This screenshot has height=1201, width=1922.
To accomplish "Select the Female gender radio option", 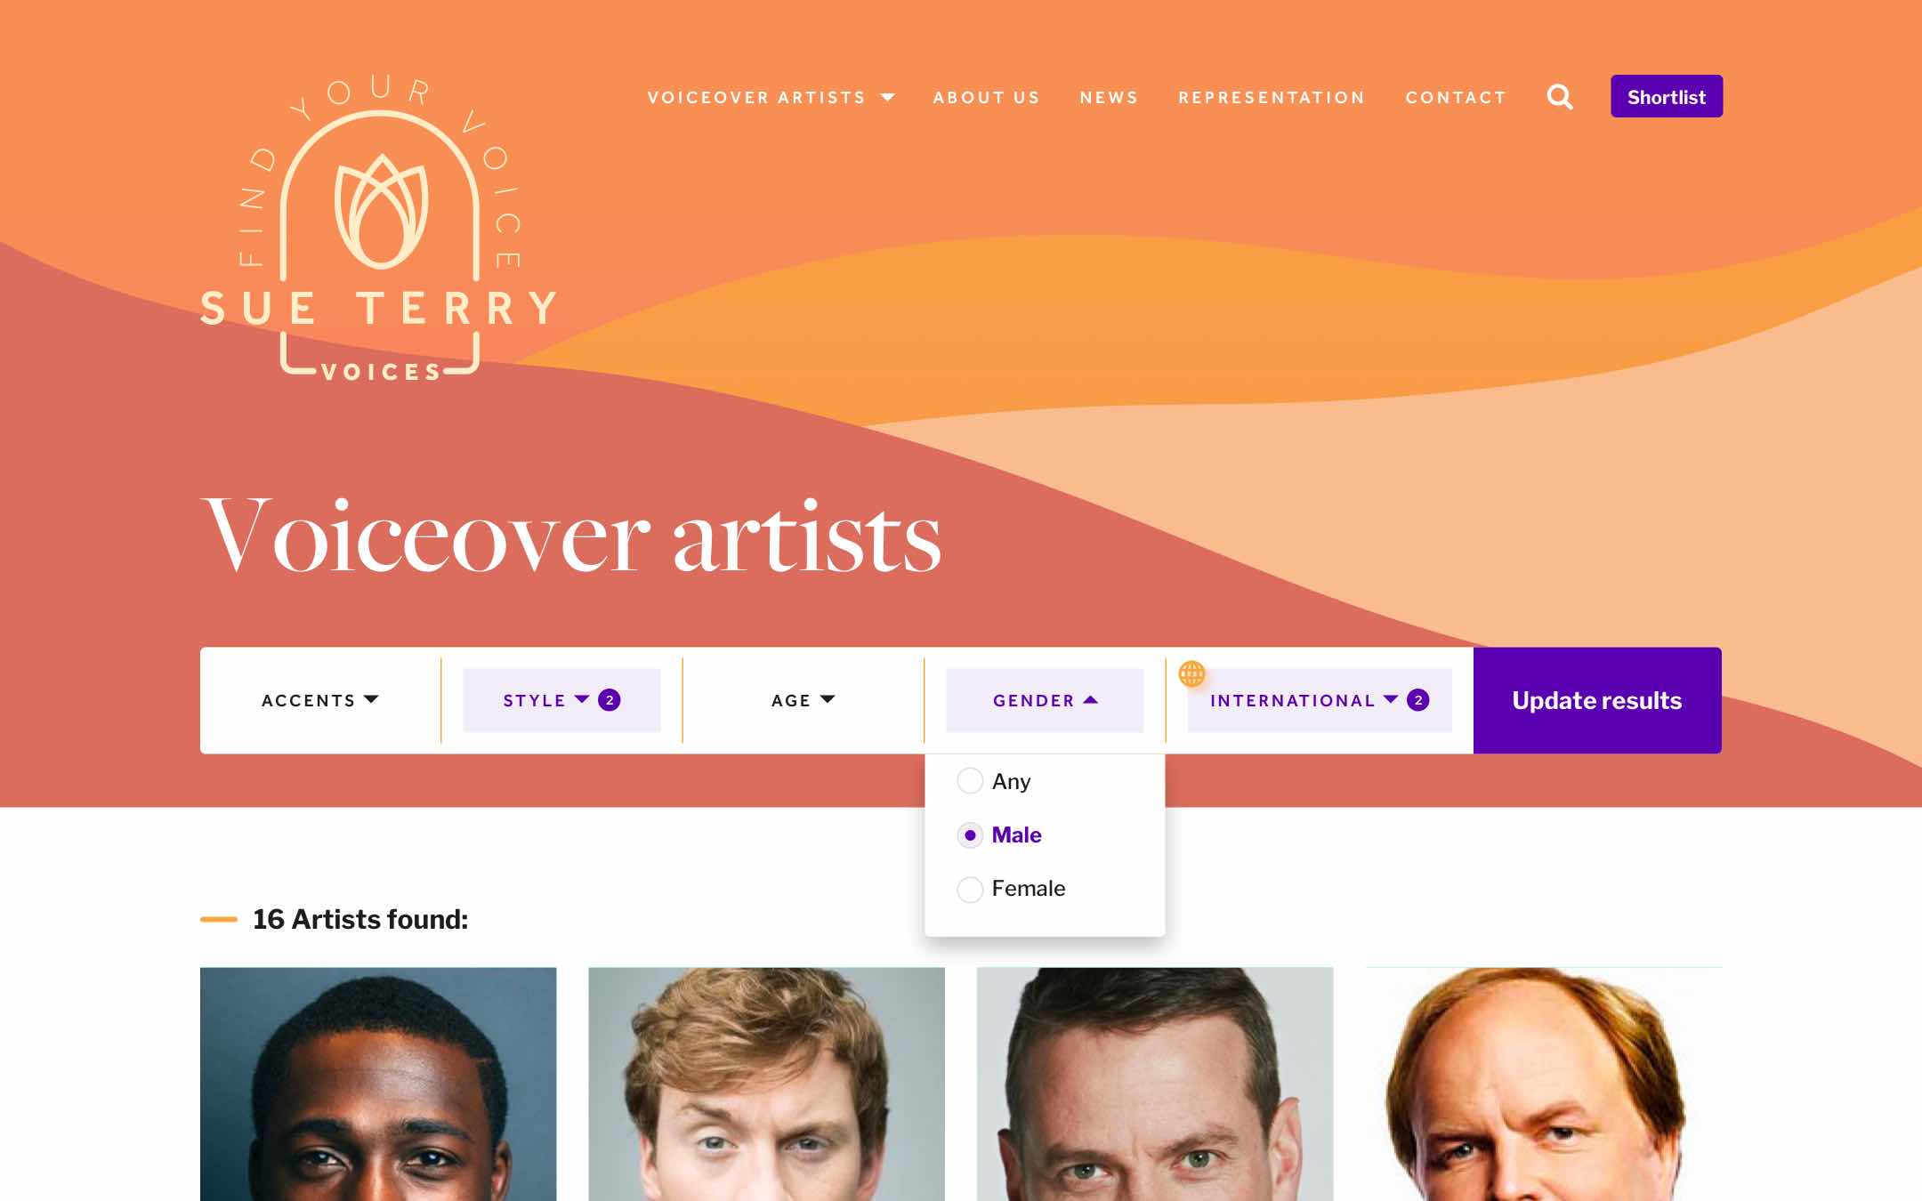I will click(x=970, y=889).
